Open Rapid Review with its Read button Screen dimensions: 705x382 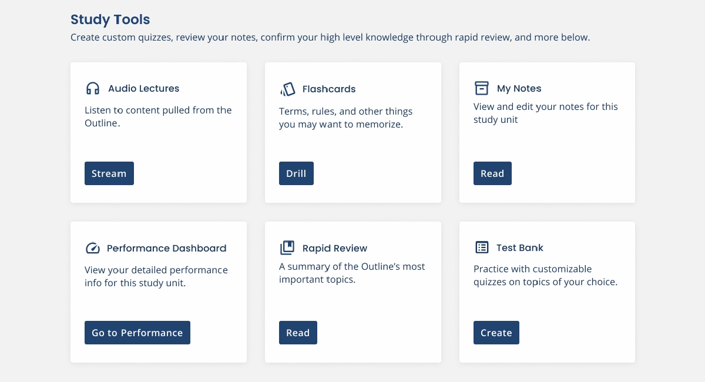298,333
